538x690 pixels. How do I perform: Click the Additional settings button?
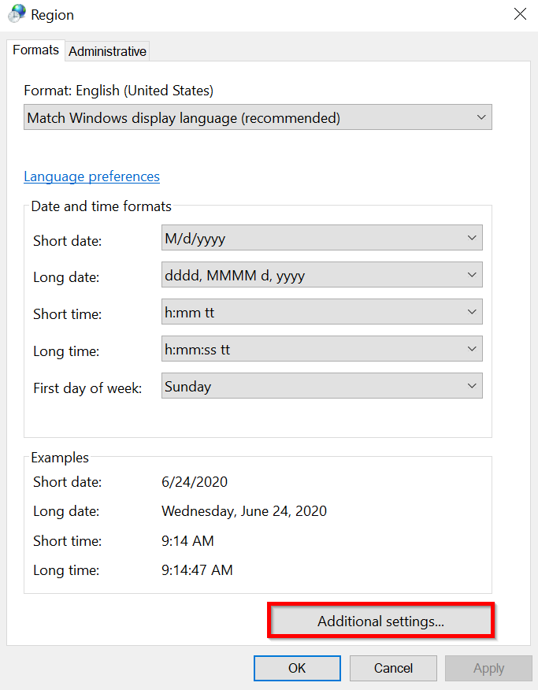click(380, 621)
